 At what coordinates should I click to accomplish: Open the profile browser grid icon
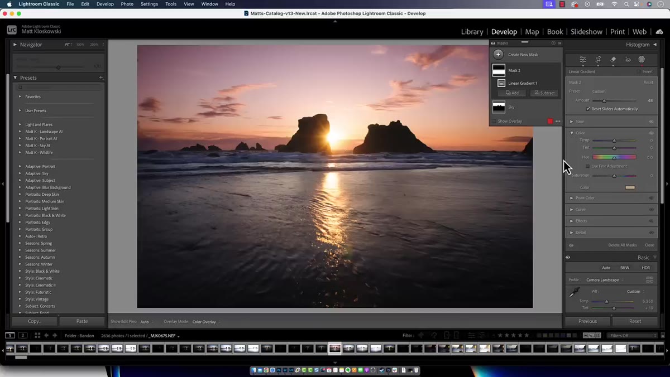[649, 279]
